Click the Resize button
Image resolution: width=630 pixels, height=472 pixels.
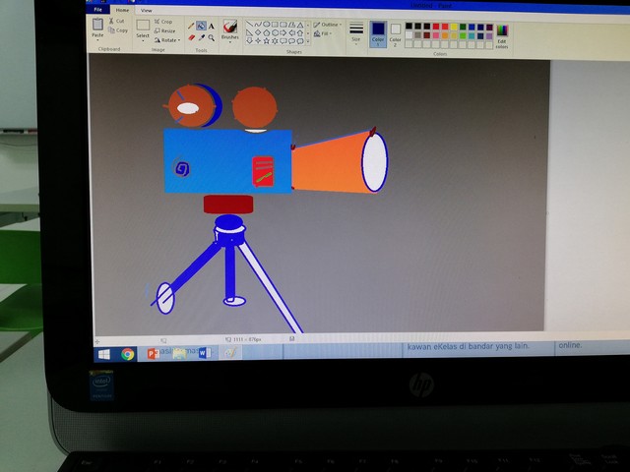click(x=166, y=30)
